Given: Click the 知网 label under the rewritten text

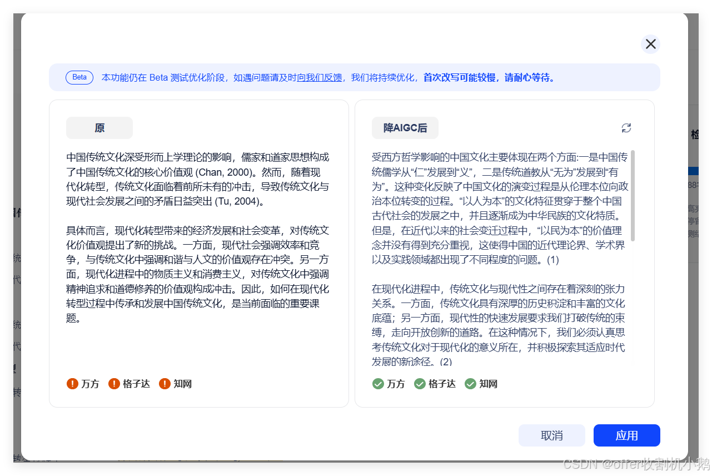Looking at the screenshot, I should tap(488, 384).
